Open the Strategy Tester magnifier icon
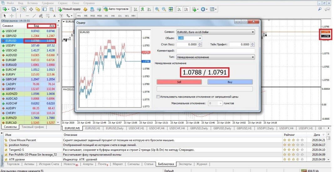 (51, 9)
